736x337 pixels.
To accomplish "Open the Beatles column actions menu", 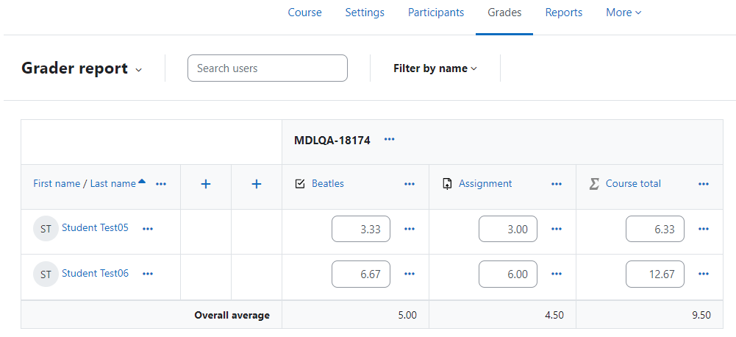I will pos(410,184).
